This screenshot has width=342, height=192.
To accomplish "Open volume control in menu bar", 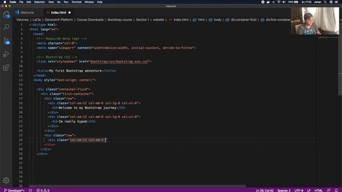I will click(x=284, y=2).
